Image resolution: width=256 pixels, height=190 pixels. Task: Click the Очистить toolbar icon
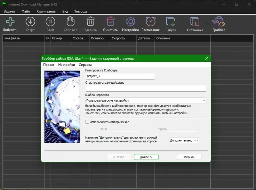pos(110,23)
